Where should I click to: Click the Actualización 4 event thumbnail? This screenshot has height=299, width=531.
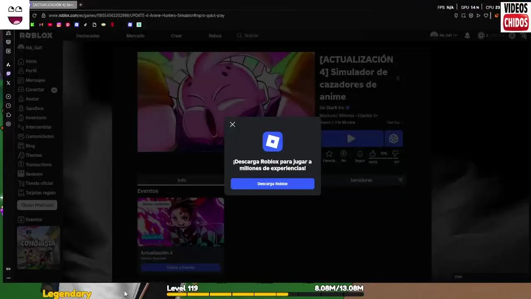(x=180, y=222)
